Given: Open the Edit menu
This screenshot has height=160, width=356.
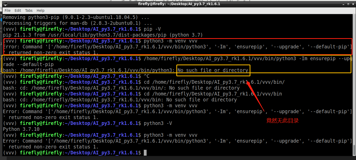Looking at the screenshot, I should tap(18, 10).
